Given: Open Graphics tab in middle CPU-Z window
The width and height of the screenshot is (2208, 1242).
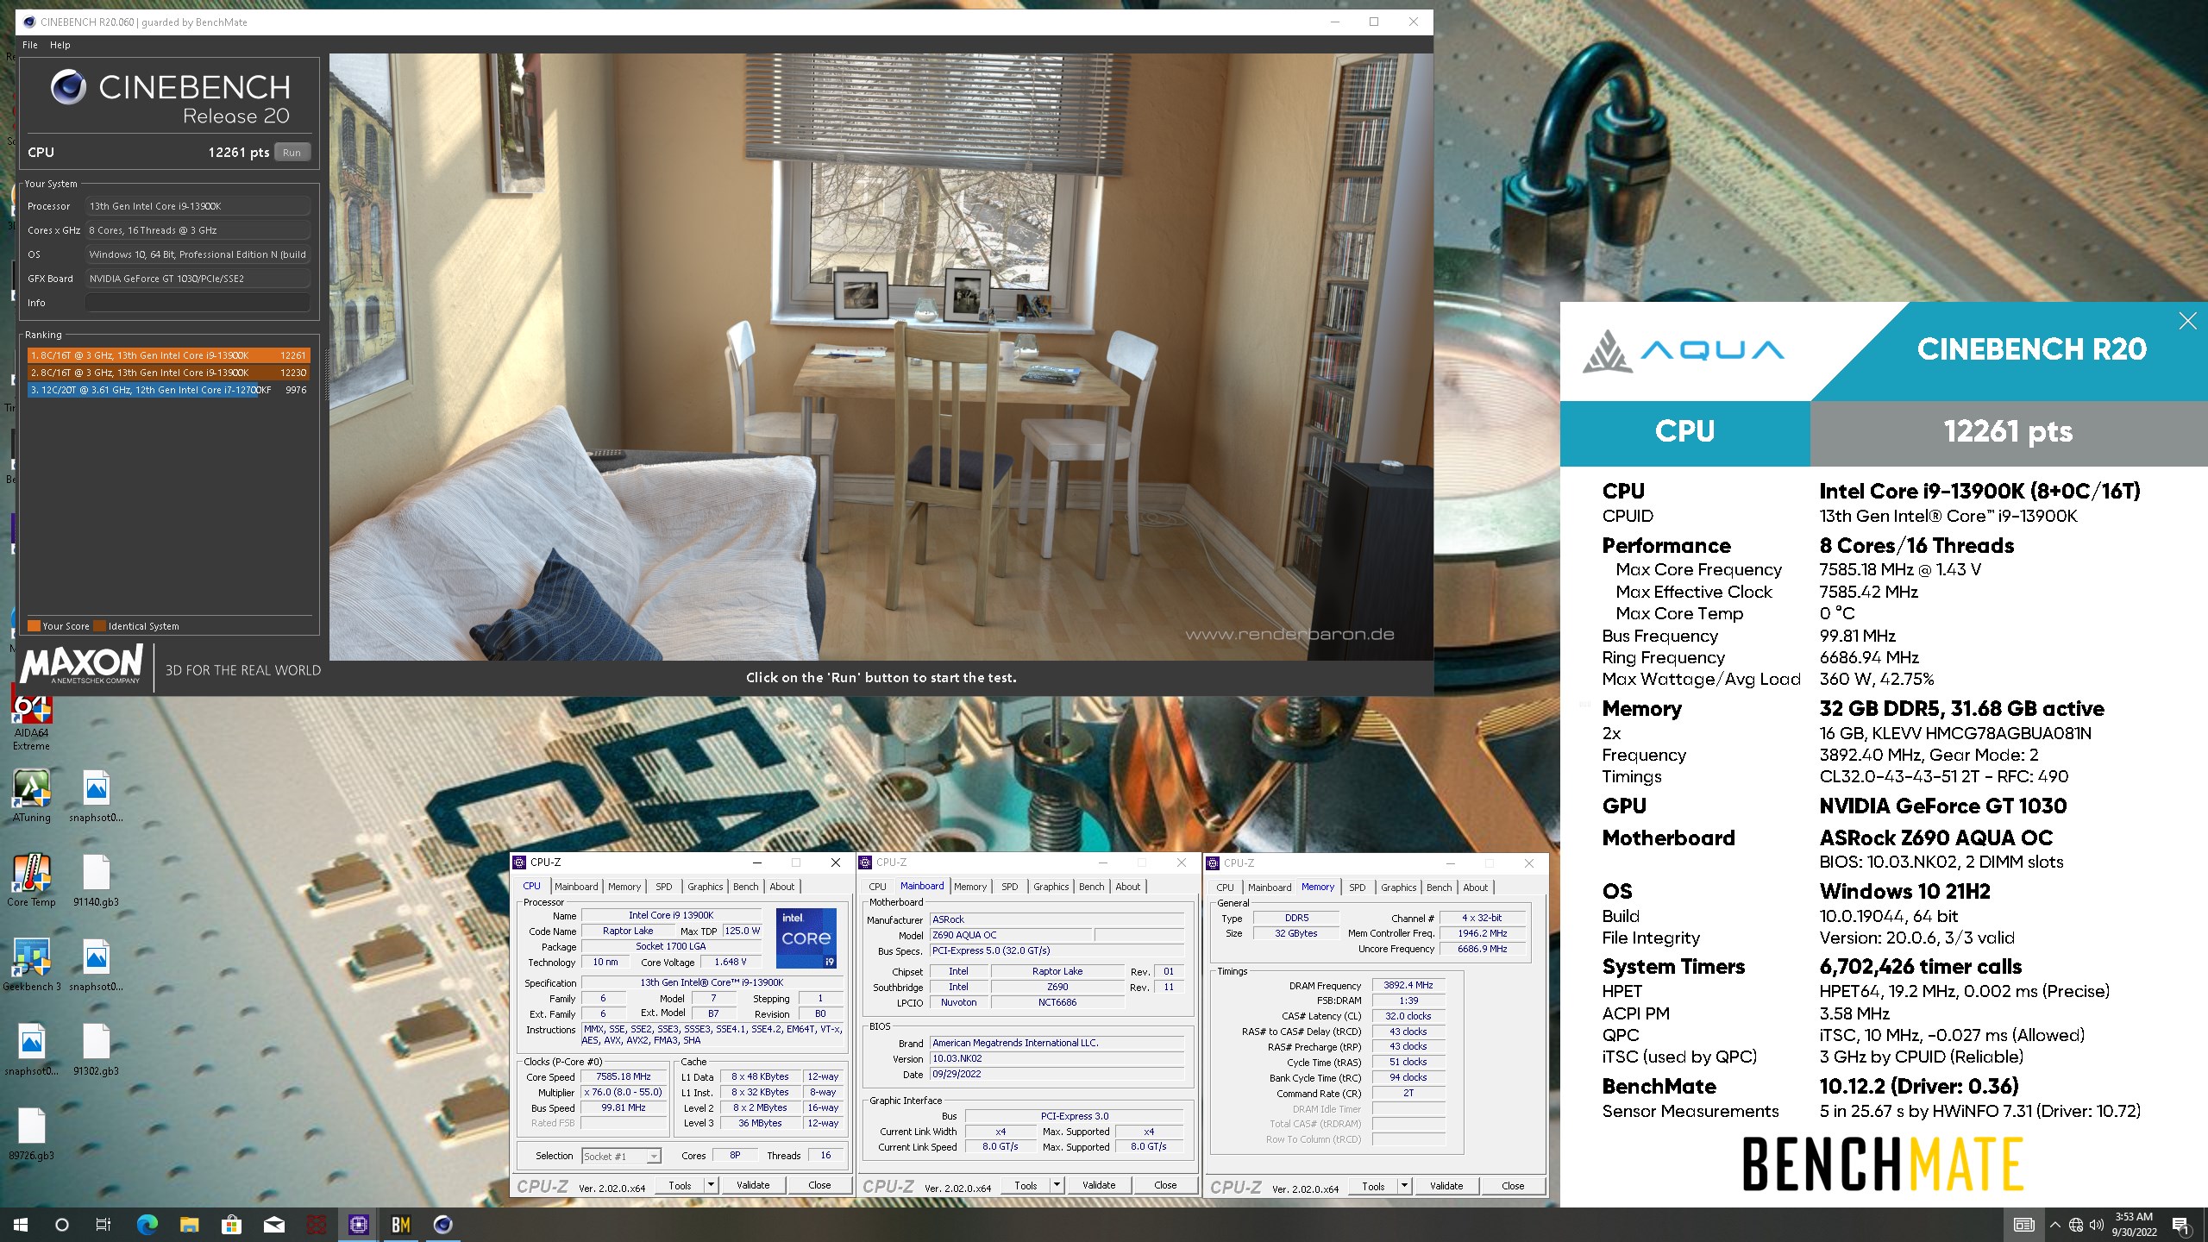Looking at the screenshot, I should 1051,887.
